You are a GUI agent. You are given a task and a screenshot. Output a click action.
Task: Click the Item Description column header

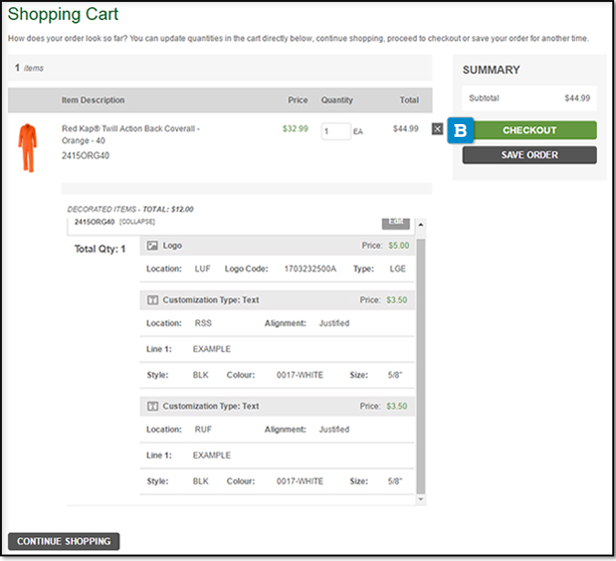93,100
